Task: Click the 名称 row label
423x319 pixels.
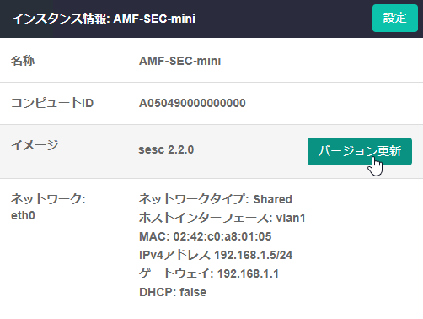Action: click(23, 61)
